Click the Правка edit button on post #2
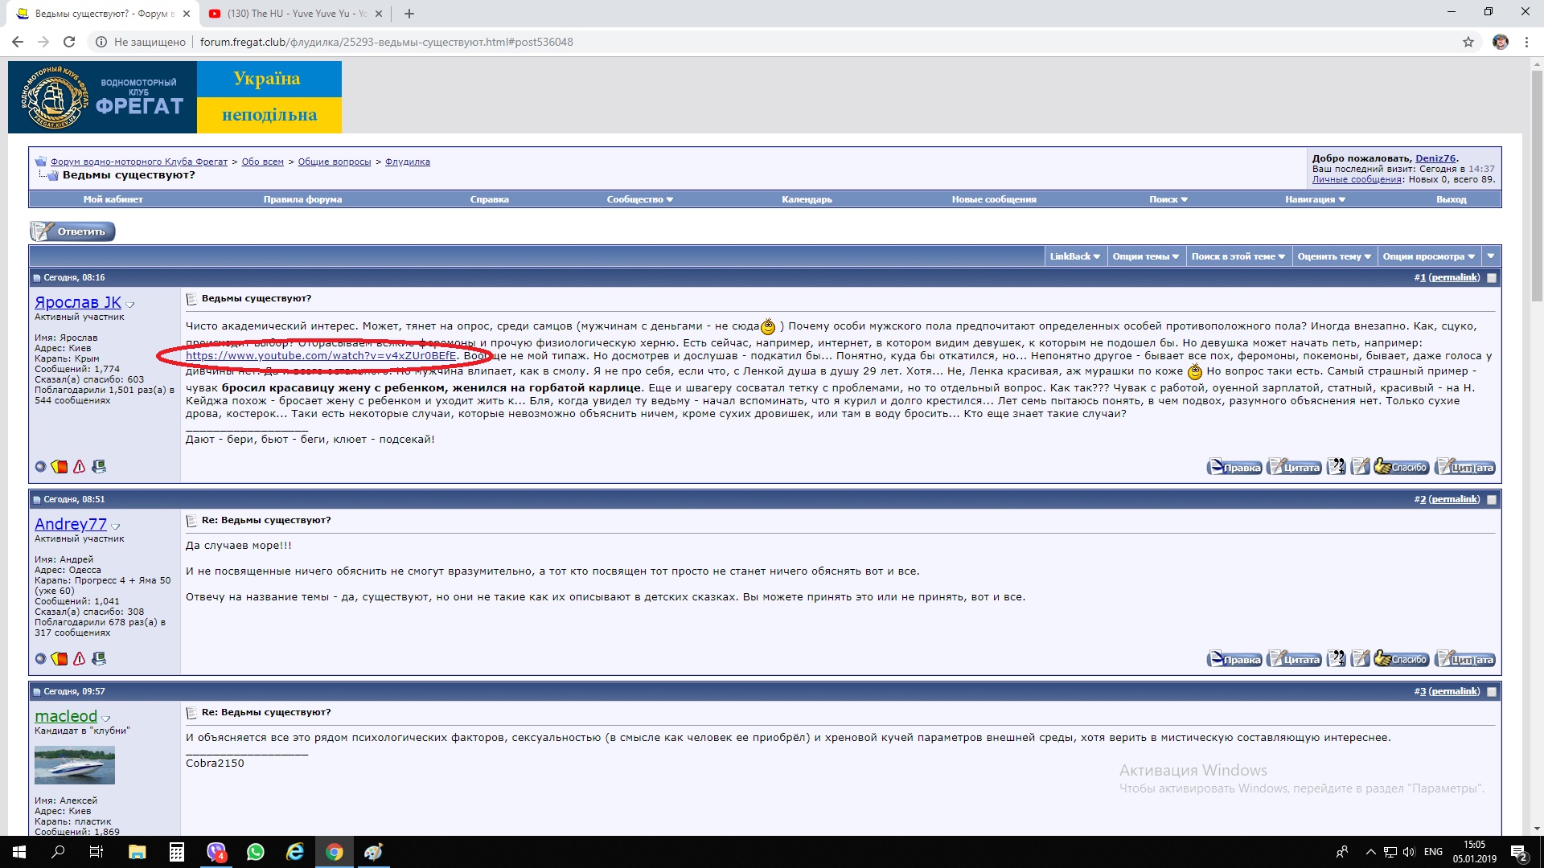This screenshot has height=868, width=1544. [1234, 659]
